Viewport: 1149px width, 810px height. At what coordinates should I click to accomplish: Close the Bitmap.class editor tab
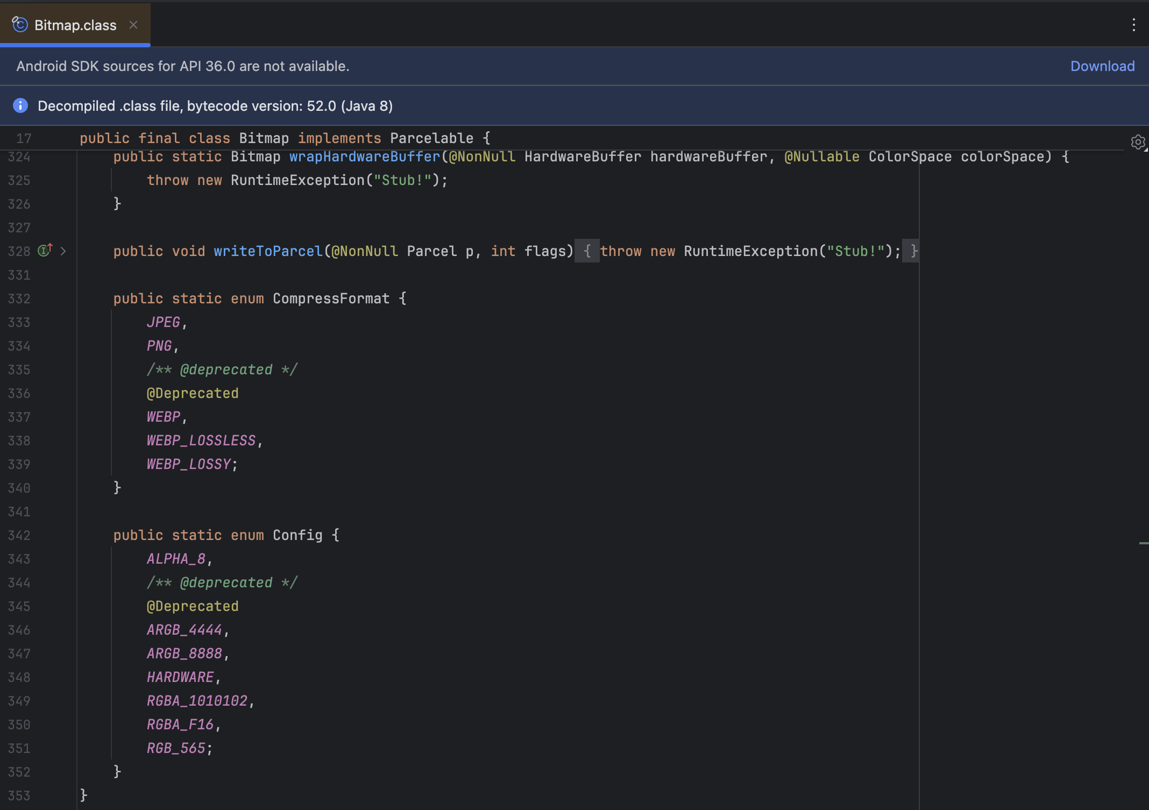133,25
